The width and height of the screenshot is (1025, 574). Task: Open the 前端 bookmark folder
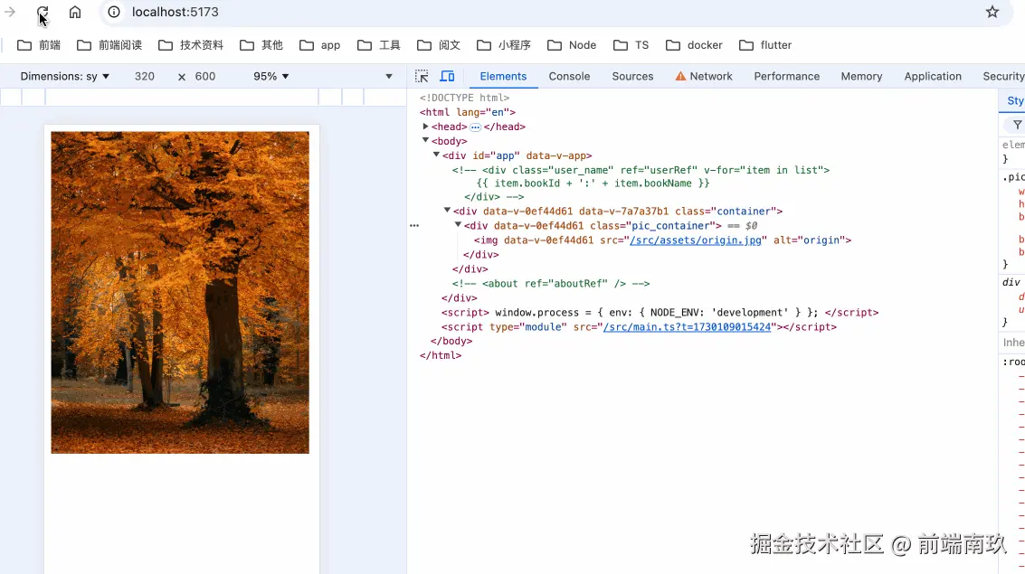[x=39, y=45]
